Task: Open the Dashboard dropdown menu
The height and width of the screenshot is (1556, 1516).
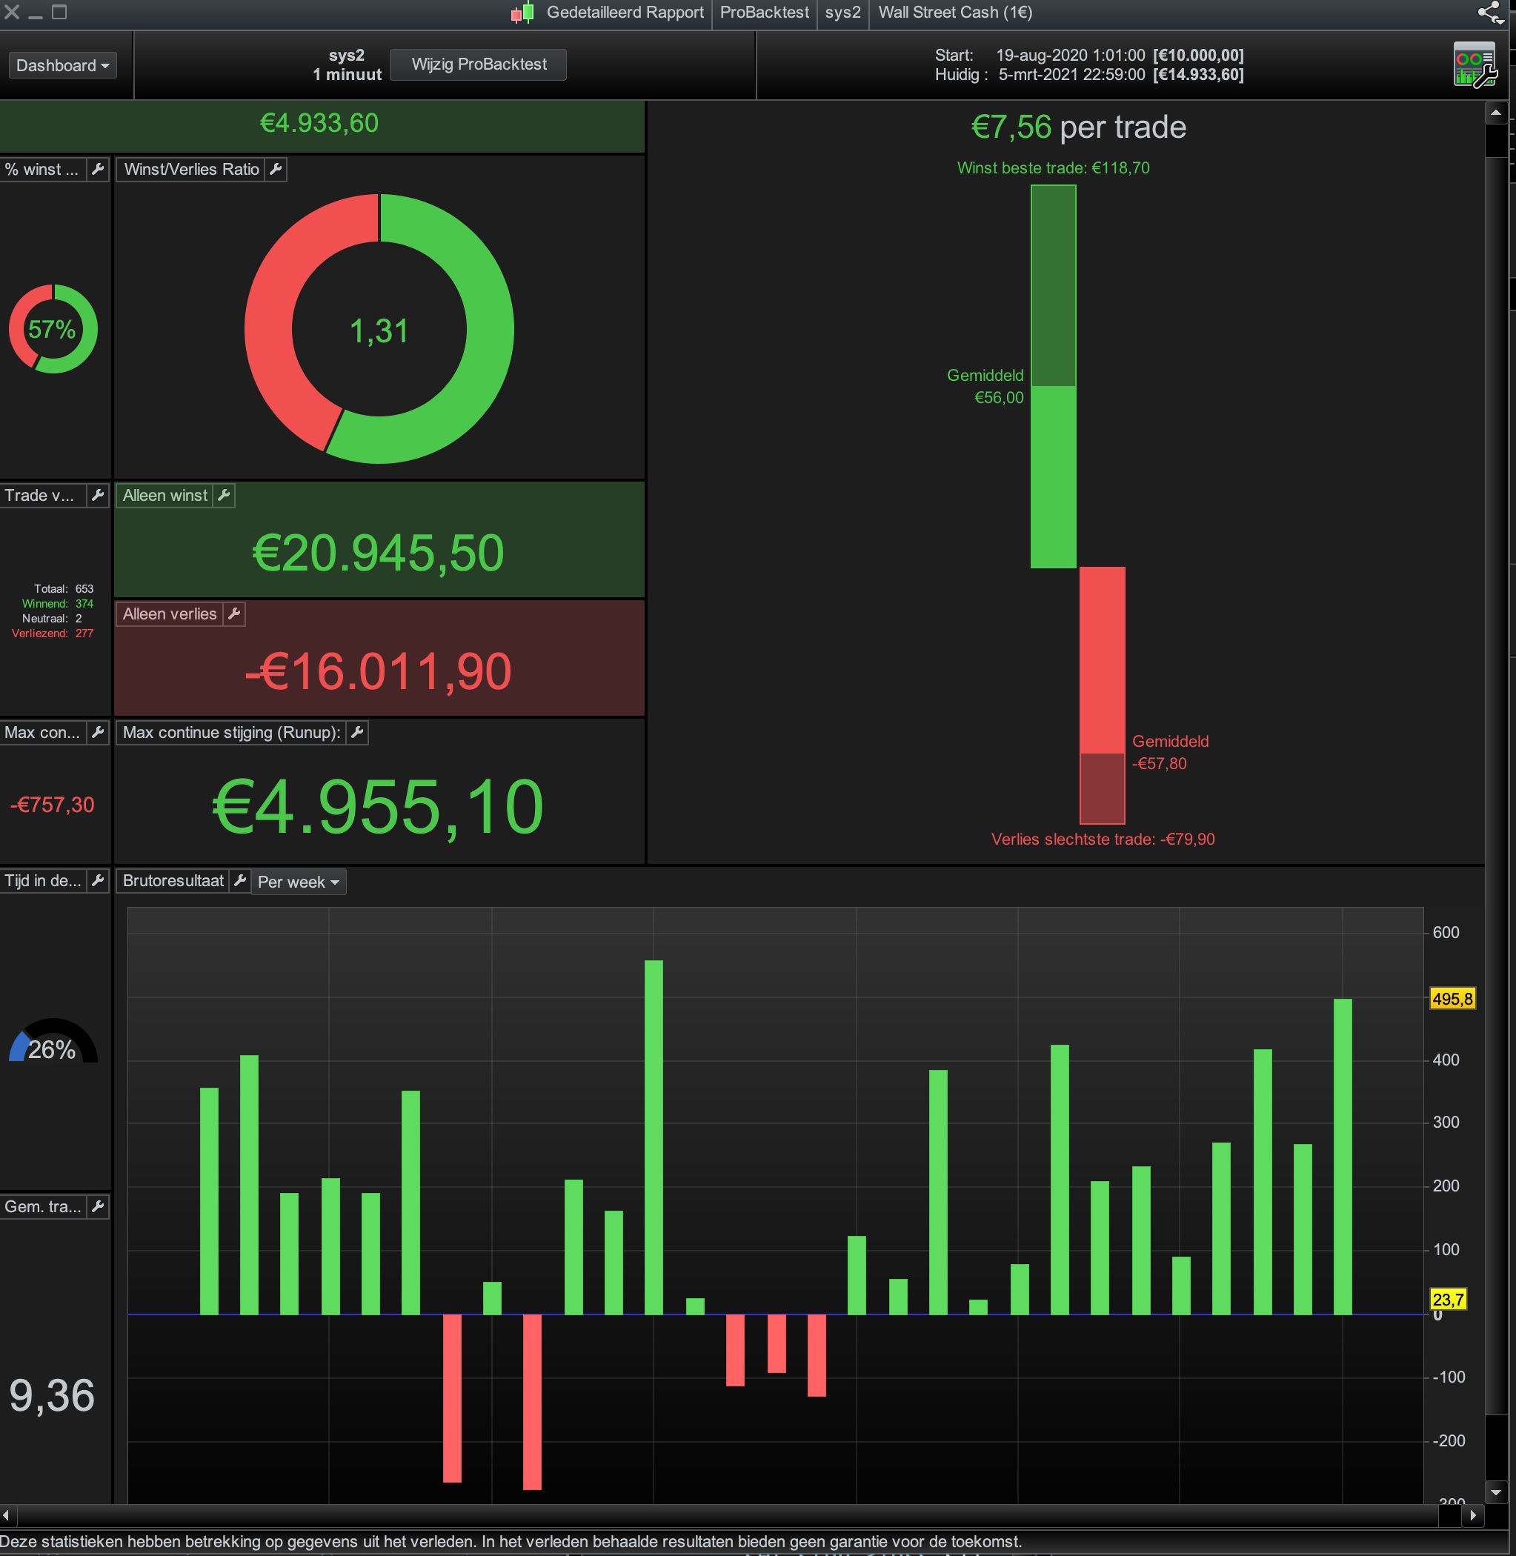Action: coord(62,65)
